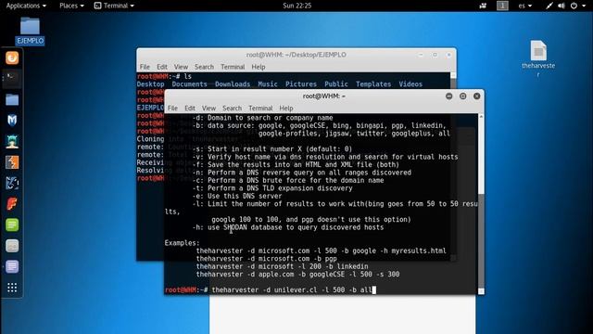Launch Faraday from the red F icon
This screenshot has height=334, width=593.
pyautogui.click(x=12, y=204)
